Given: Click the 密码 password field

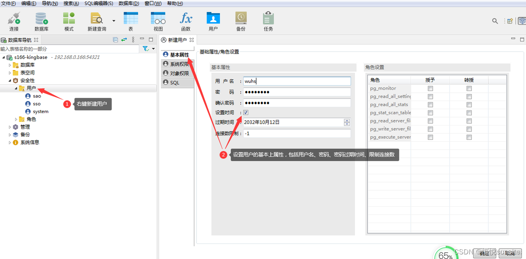Looking at the screenshot, I should click(x=297, y=92).
